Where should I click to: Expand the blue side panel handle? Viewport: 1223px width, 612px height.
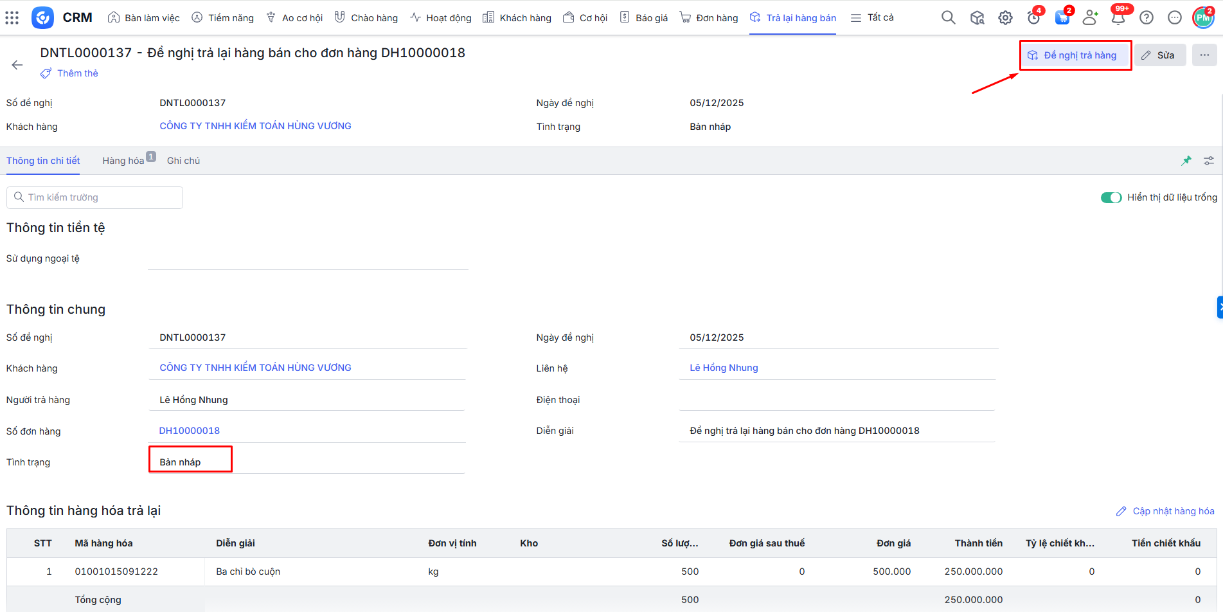pos(1219,307)
